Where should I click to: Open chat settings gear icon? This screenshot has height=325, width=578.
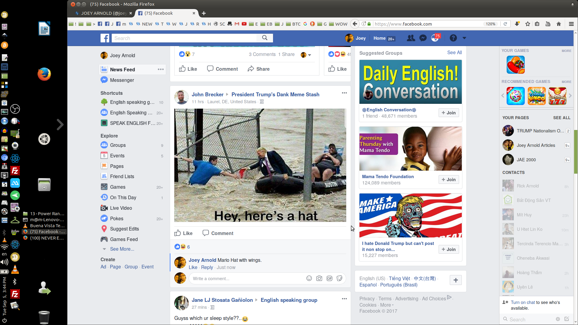[x=558, y=319]
